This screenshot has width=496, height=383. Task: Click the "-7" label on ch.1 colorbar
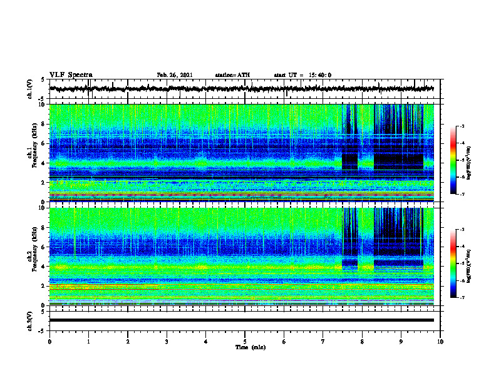[462, 194]
